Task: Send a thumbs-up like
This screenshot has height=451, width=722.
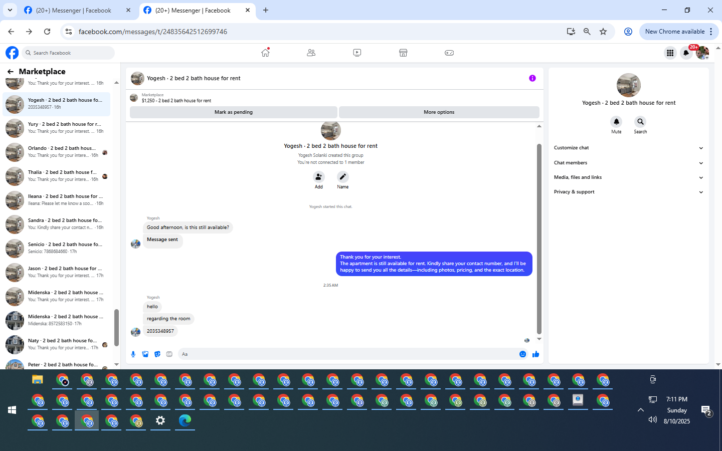Action: click(x=535, y=354)
